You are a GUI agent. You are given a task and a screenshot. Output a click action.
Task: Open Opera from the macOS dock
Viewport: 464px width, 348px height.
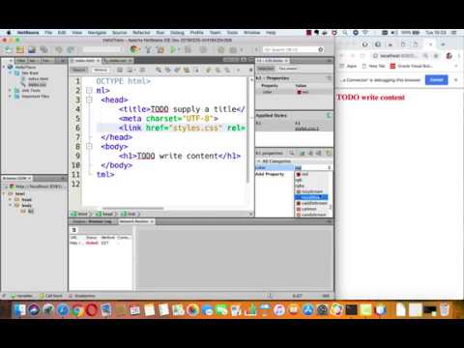coord(92,310)
